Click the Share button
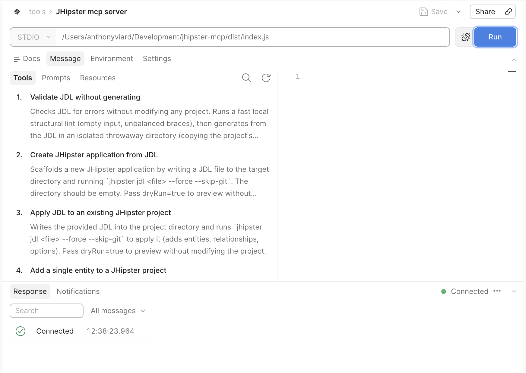 [x=485, y=12]
